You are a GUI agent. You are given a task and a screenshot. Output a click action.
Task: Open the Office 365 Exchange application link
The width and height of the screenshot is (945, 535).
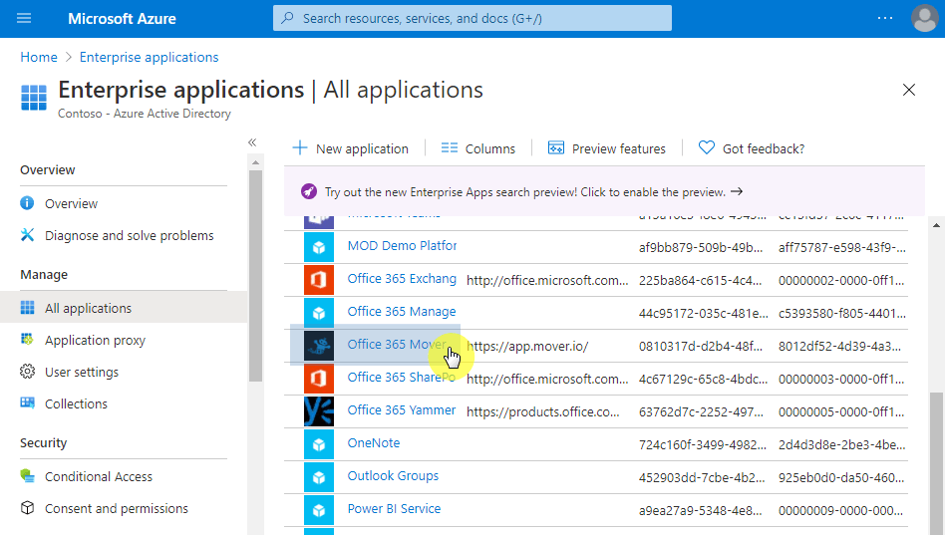402,278
